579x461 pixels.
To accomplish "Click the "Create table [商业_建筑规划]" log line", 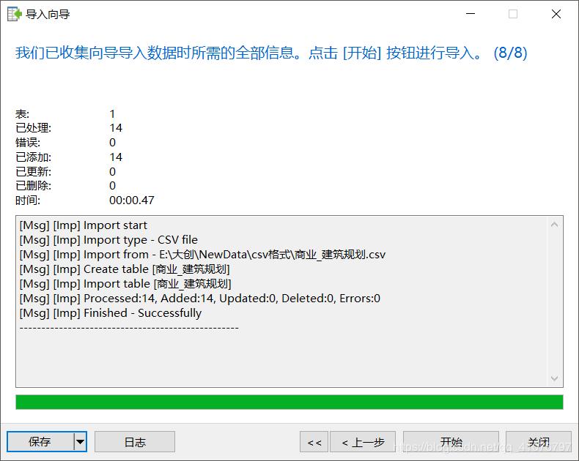I will [125, 269].
